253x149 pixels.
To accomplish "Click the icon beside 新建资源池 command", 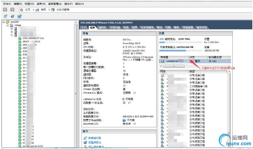I will (x=85, y=143).
